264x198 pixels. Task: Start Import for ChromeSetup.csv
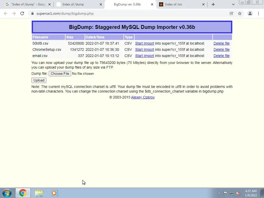click(144, 49)
